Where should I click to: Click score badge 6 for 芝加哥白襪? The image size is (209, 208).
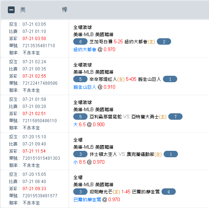pyautogui.click(x=80, y=41)
